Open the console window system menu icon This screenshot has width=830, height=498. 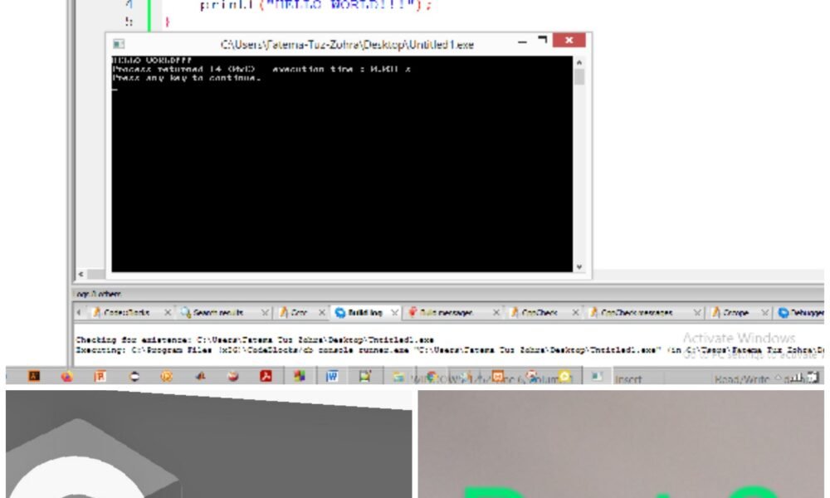(119, 44)
